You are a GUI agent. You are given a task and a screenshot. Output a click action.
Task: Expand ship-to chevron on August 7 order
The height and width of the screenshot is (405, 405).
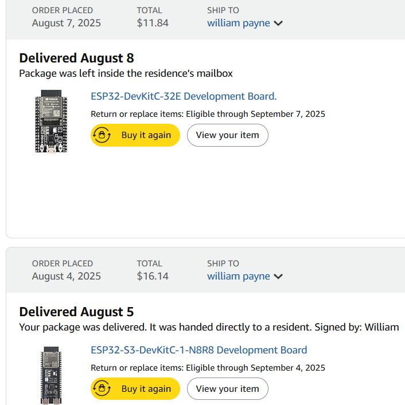278,23
